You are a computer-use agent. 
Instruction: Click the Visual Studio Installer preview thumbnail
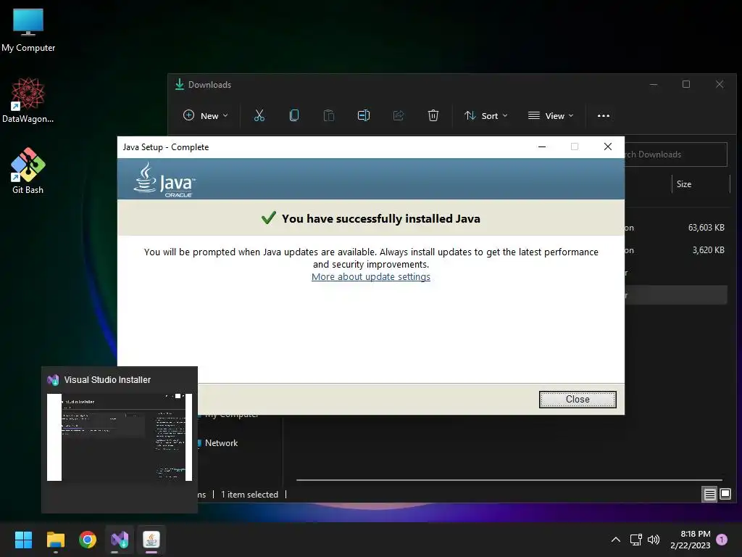pyautogui.click(x=120, y=437)
